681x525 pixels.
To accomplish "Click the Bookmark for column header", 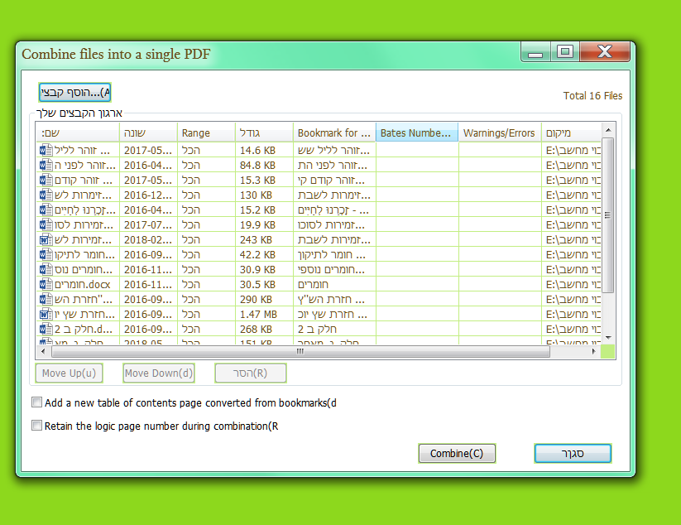I will (334, 132).
